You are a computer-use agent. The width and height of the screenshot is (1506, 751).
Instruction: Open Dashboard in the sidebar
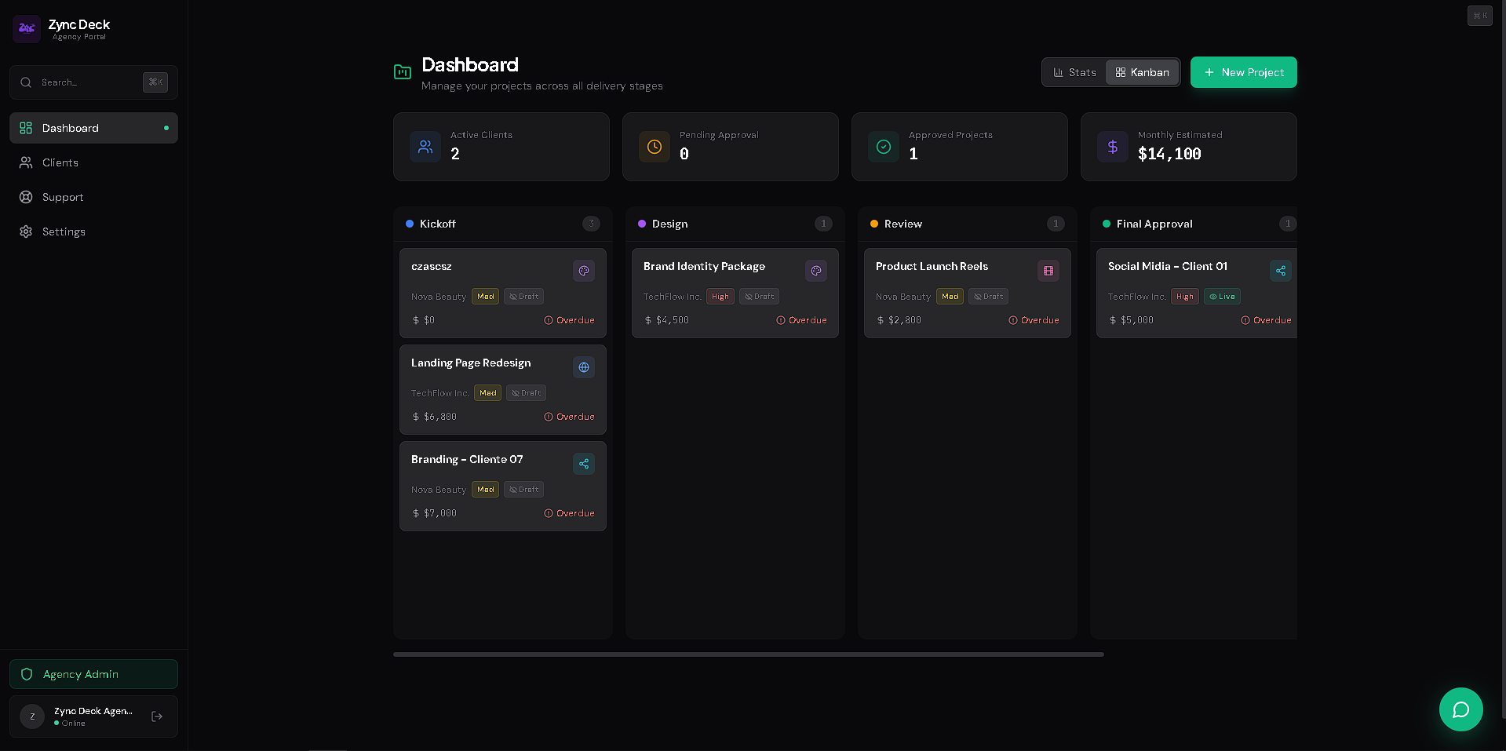93,128
